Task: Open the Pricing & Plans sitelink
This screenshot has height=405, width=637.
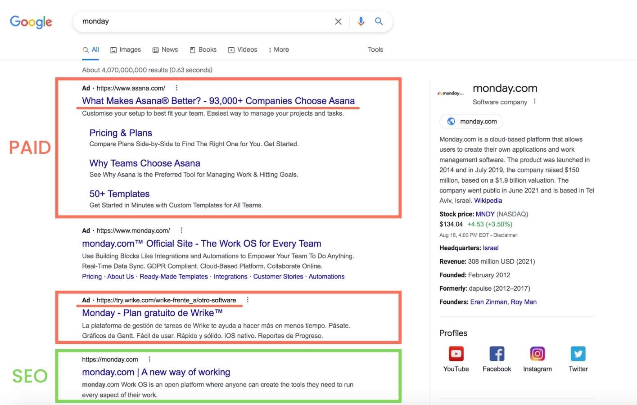Action: 121,133
